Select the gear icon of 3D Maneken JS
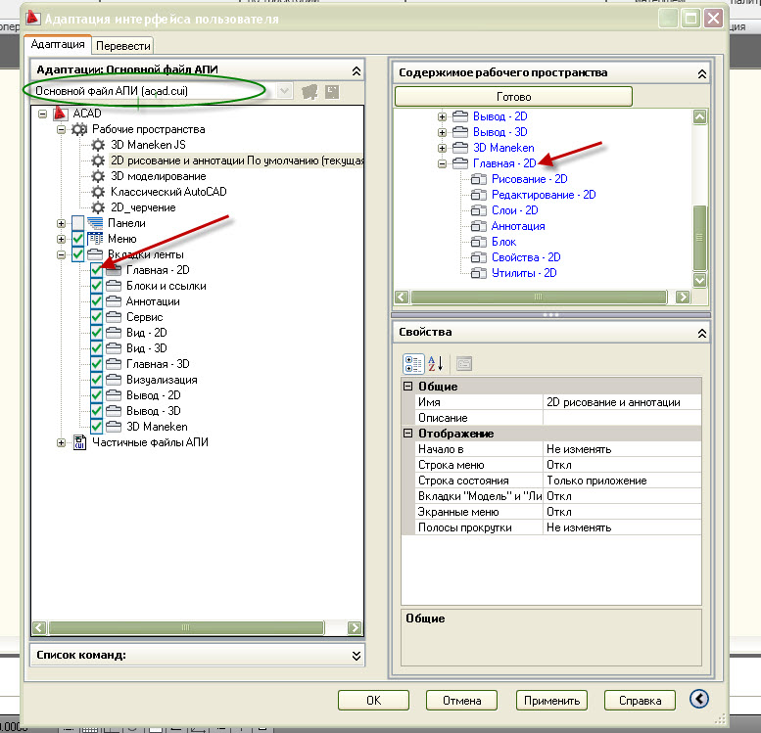Viewport: 761px width, 733px height. [x=98, y=145]
